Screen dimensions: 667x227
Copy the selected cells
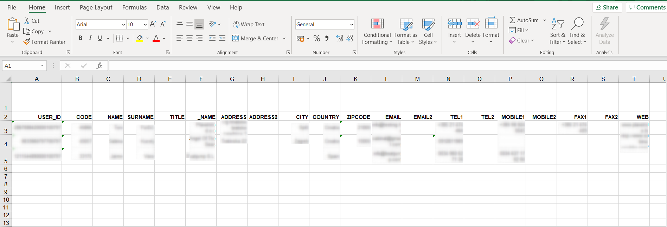[x=33, y=31]
